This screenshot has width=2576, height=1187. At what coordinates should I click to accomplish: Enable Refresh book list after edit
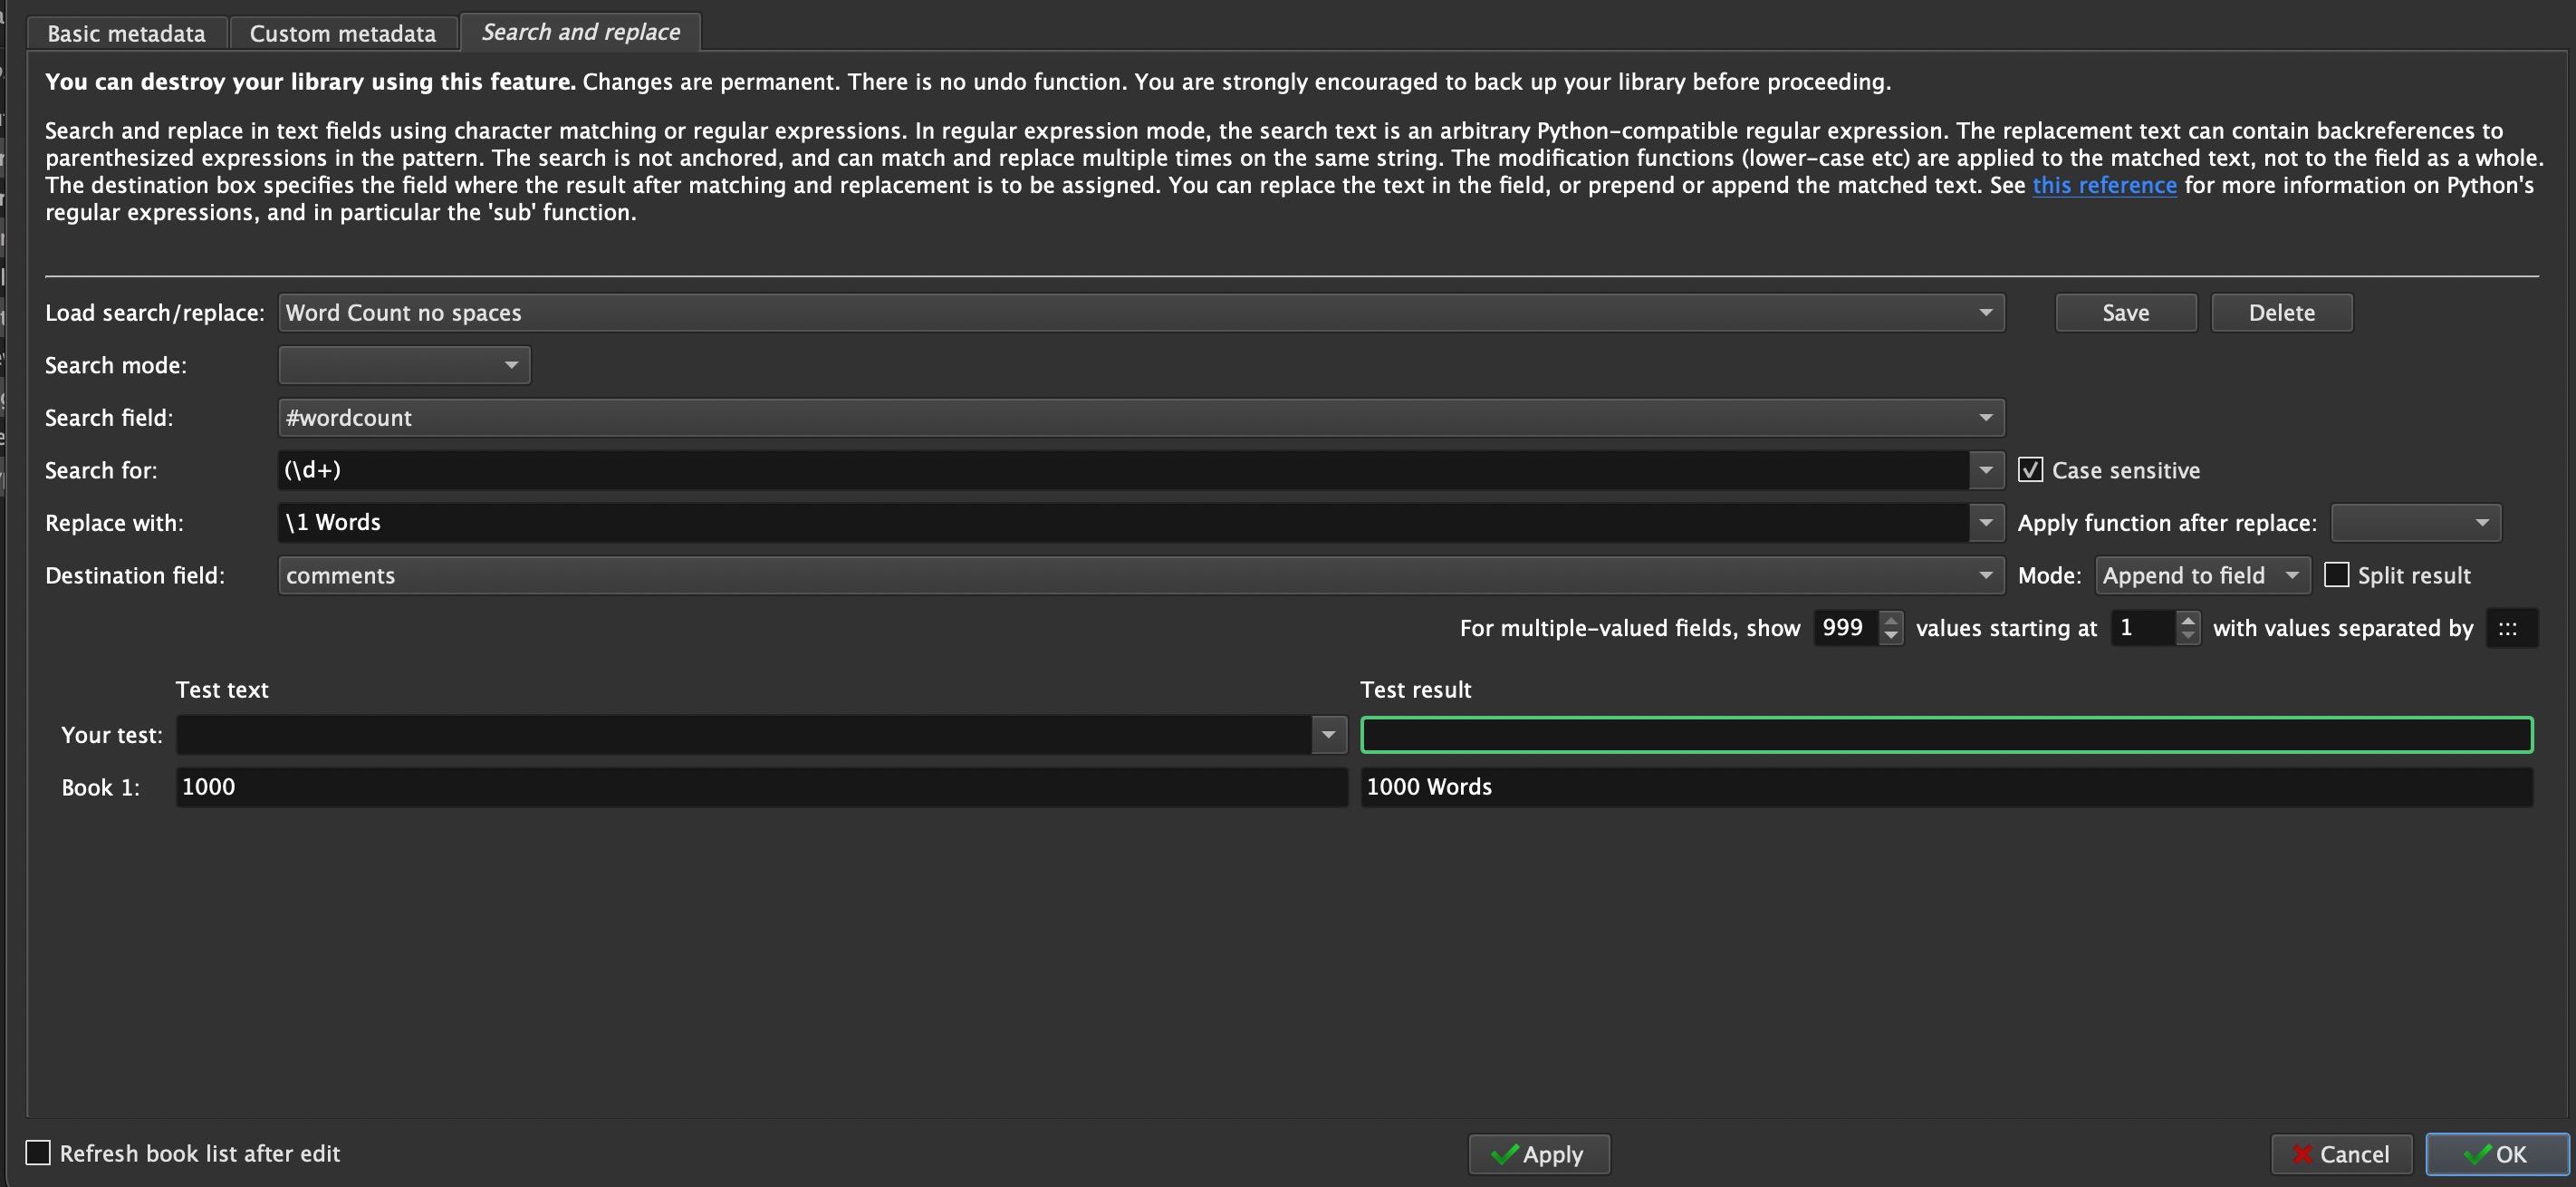[x=38, y=1153]
